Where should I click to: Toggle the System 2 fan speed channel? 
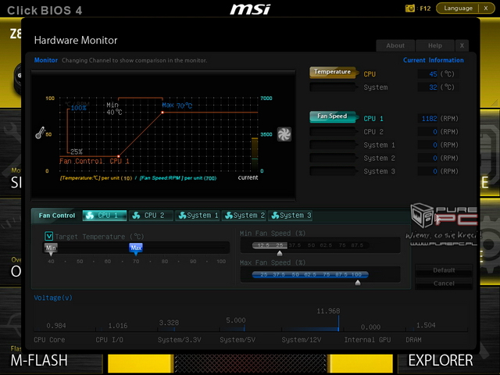click(x=333, y=158)
